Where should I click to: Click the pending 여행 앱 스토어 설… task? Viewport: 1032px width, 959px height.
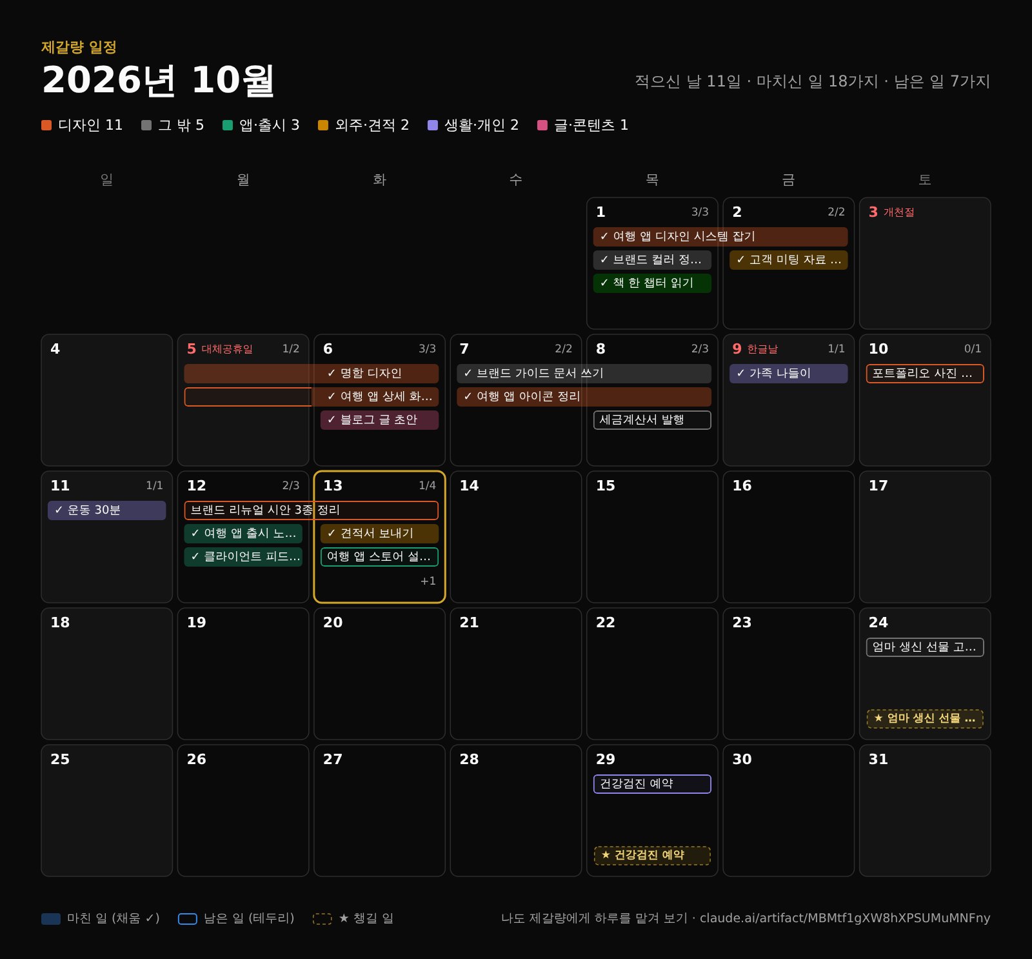coord(379,557)
